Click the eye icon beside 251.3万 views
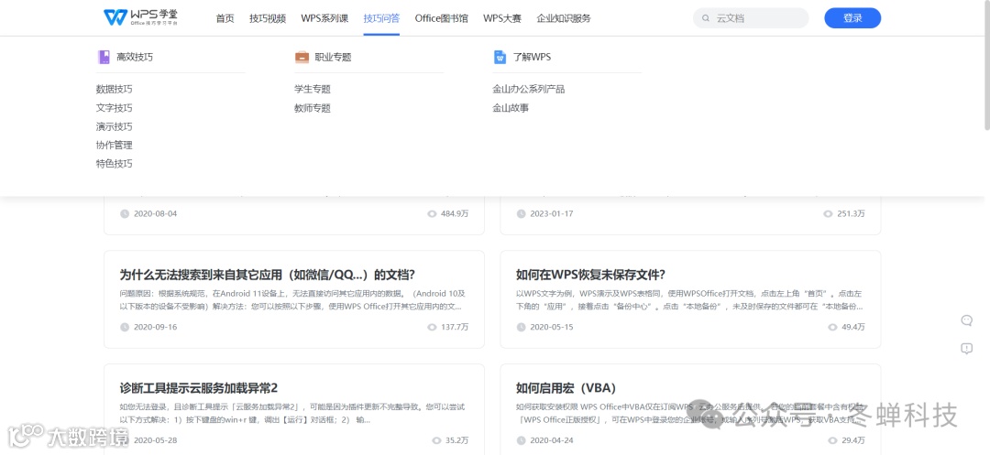This screenshot has height=455, width=990. tap(829, 213)
